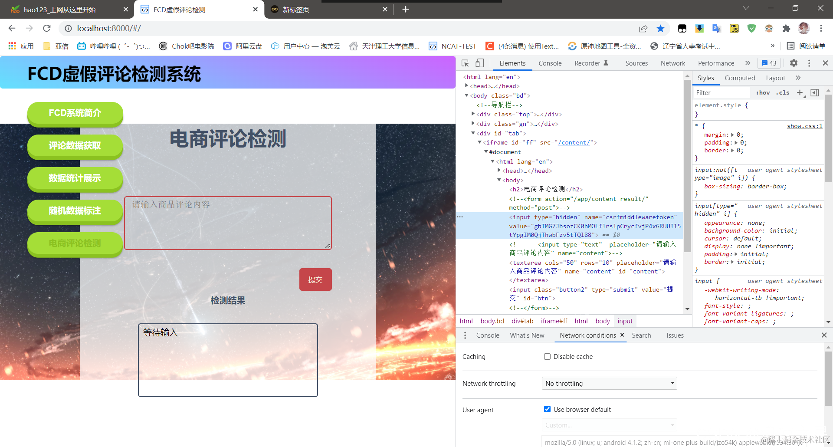Bookmark this page via the star icon
The image size is (833, 447).
coord(660,28)
